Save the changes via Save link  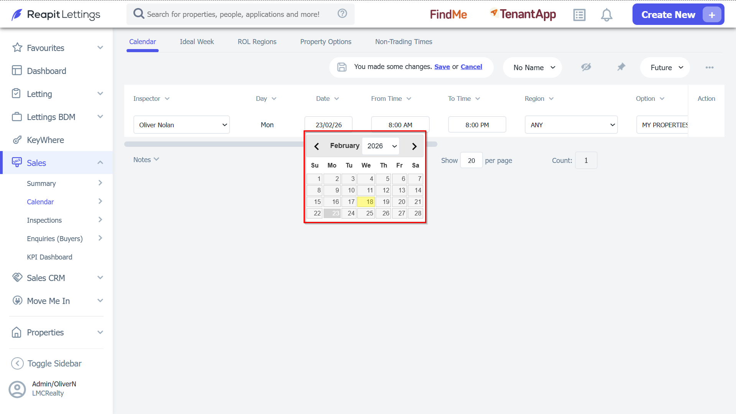click(x=442, y=67)
